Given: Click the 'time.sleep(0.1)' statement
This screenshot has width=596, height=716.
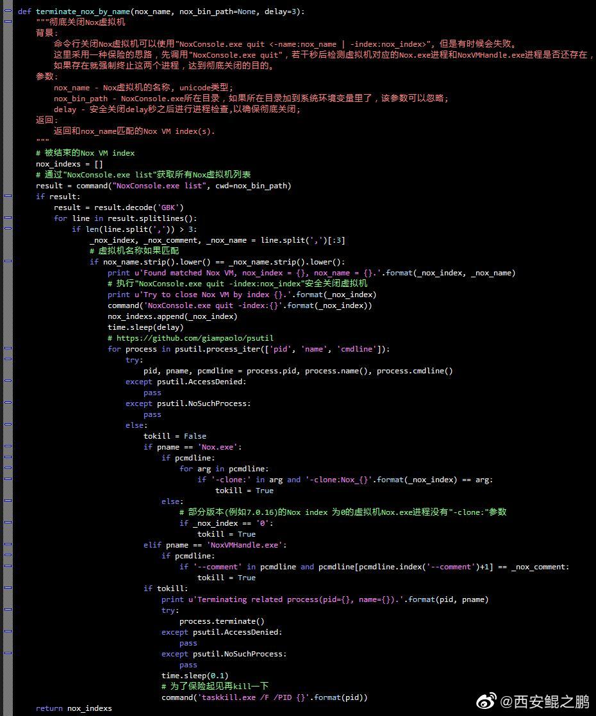Looking at the screenshot, I should coord(195,676).
